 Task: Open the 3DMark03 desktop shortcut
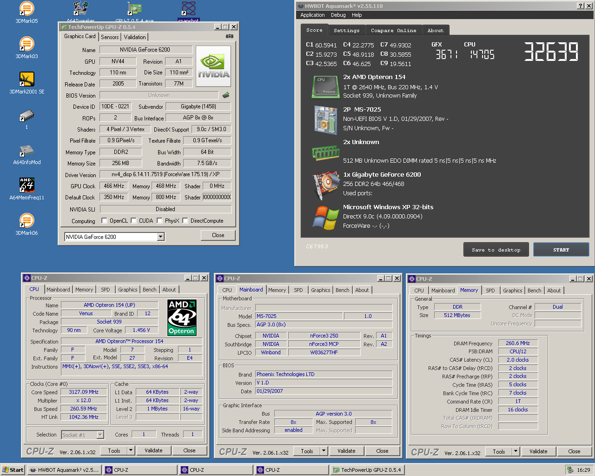click(26, 47)
